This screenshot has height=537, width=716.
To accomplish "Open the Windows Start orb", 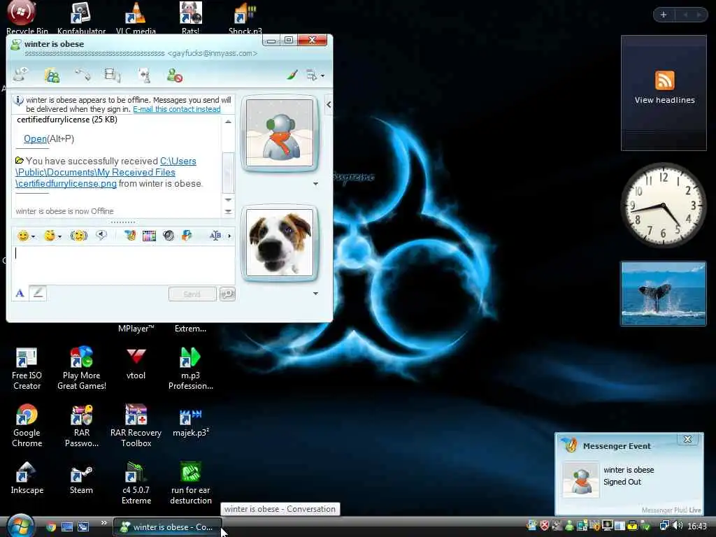I will (20, 526).
